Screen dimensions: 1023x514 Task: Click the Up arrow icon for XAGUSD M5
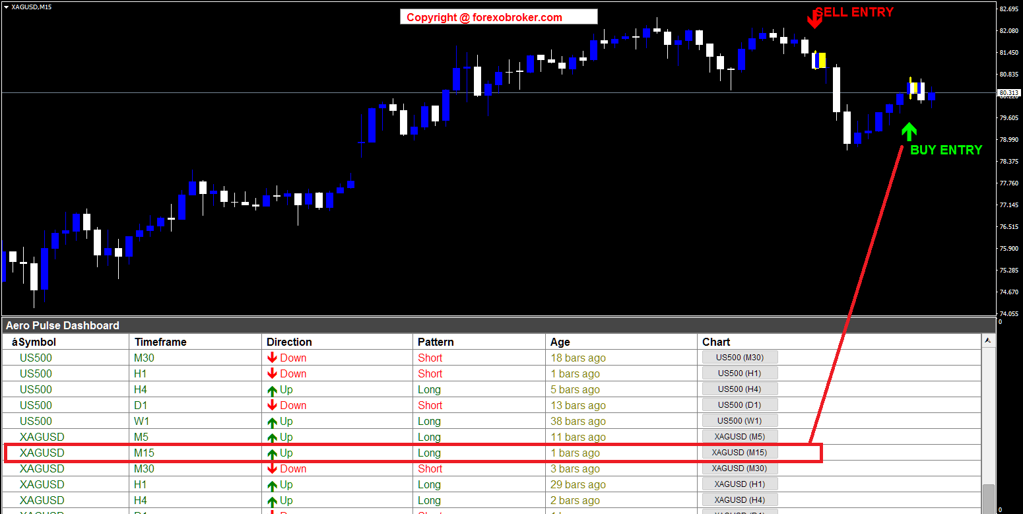point(272,437)
